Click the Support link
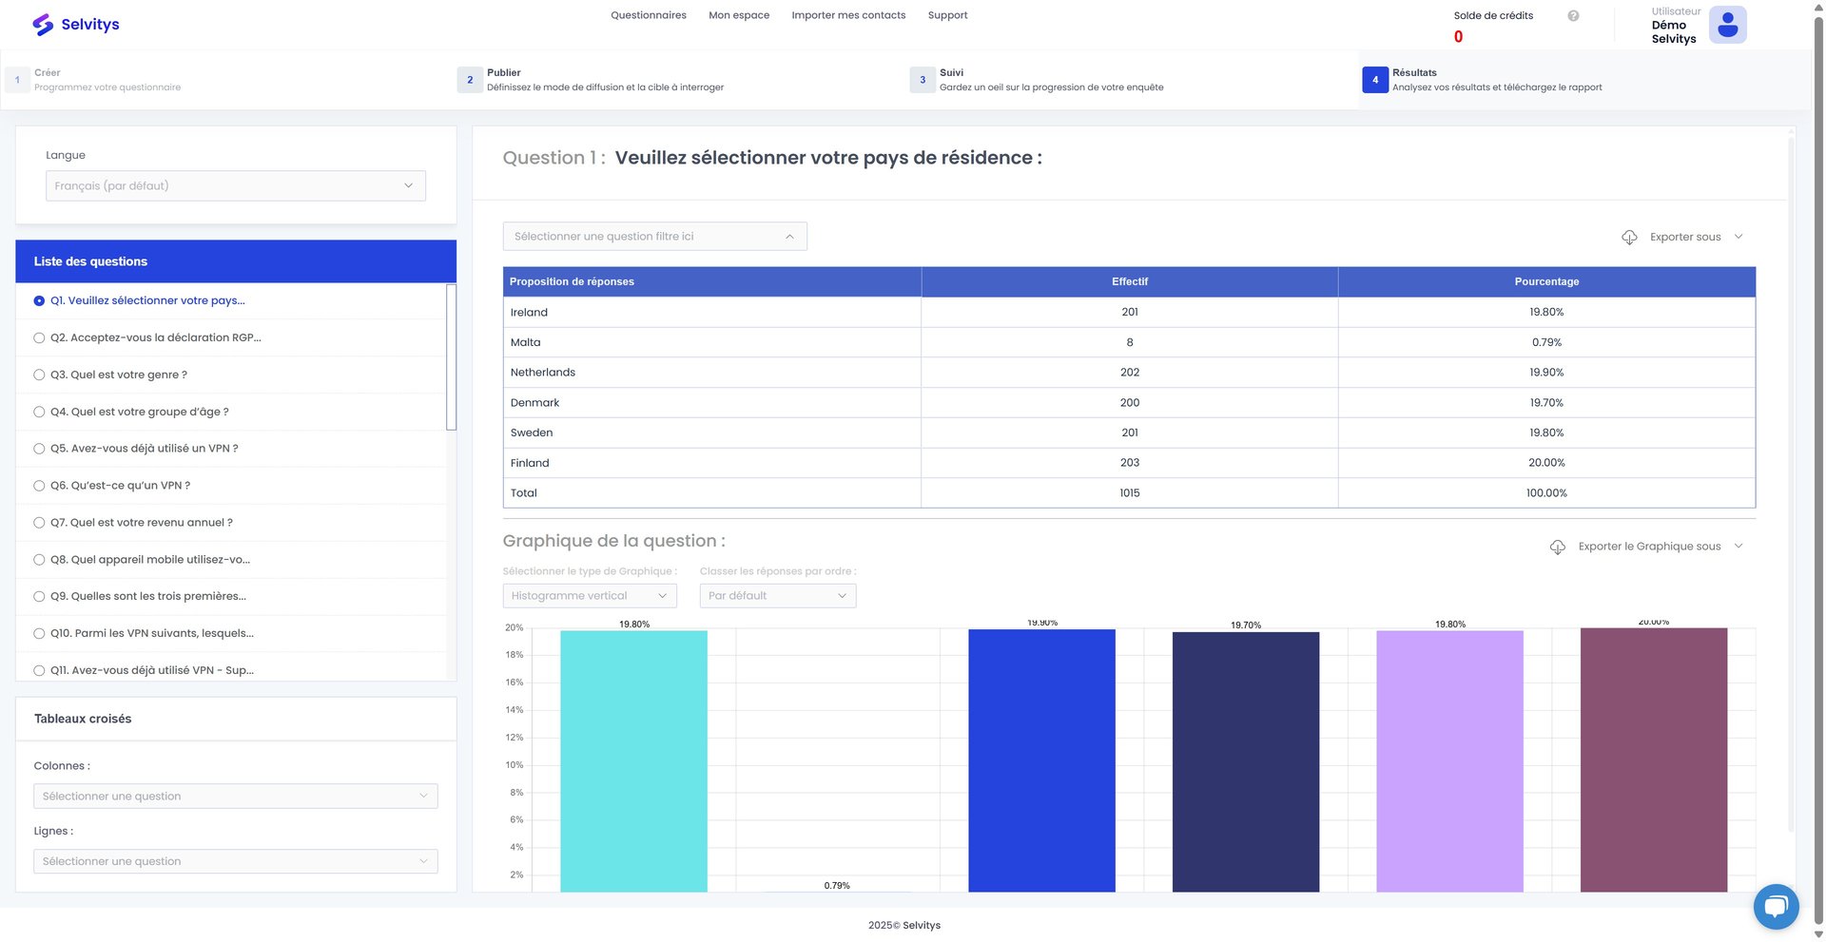This screenshot has height=942, width=1826. point(947,15)
